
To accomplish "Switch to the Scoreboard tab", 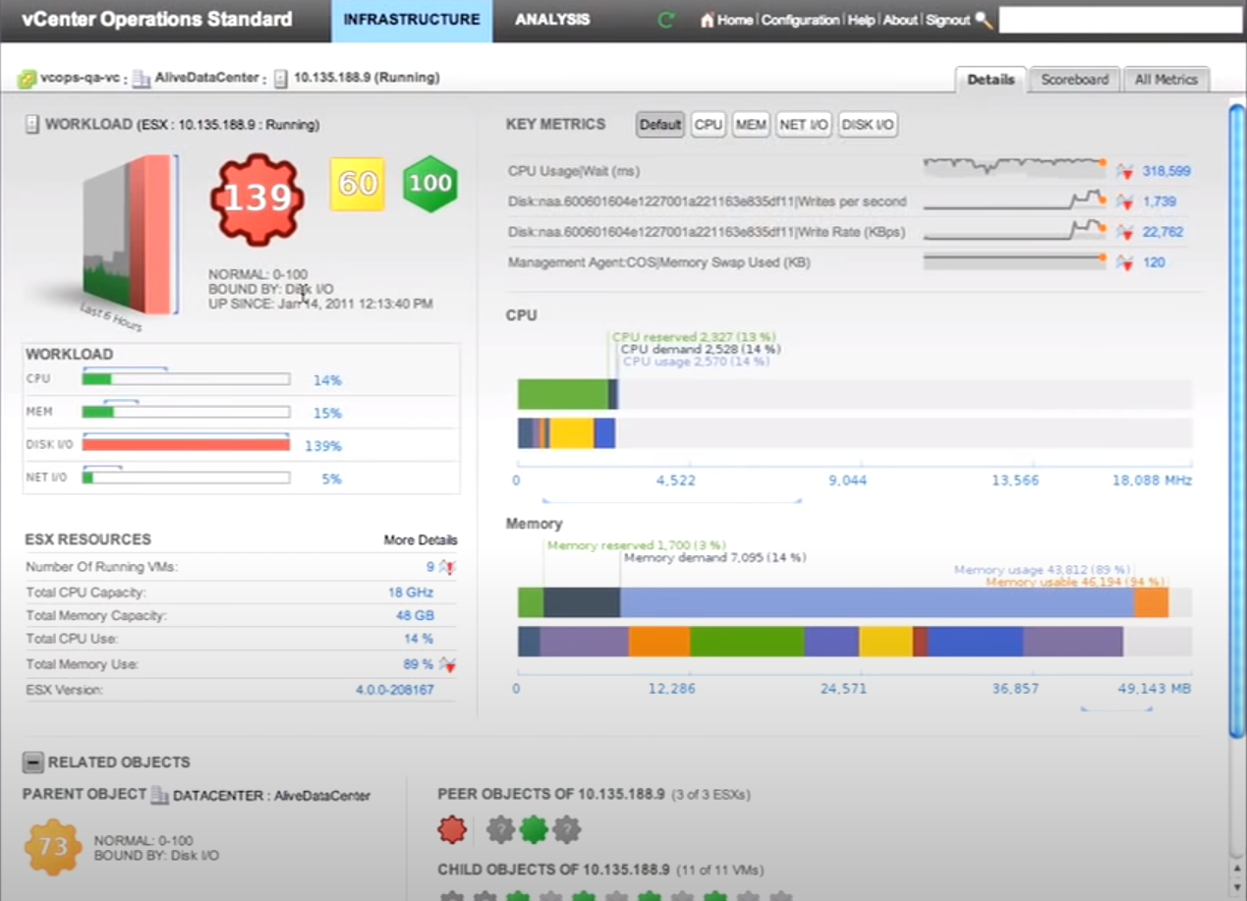I will 1074,80.
